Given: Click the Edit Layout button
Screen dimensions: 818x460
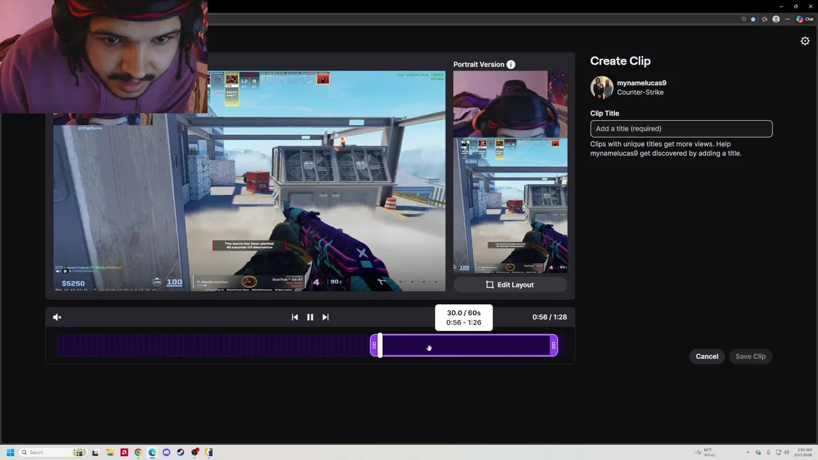Looking at the screenshot, I should coord(510,285).
